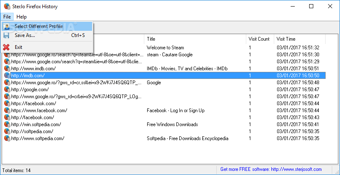The height and width of the screenshot is (175, 340).
Task: Click visit time 03/01/2017 16:51:32
Action: pos(298,48)
